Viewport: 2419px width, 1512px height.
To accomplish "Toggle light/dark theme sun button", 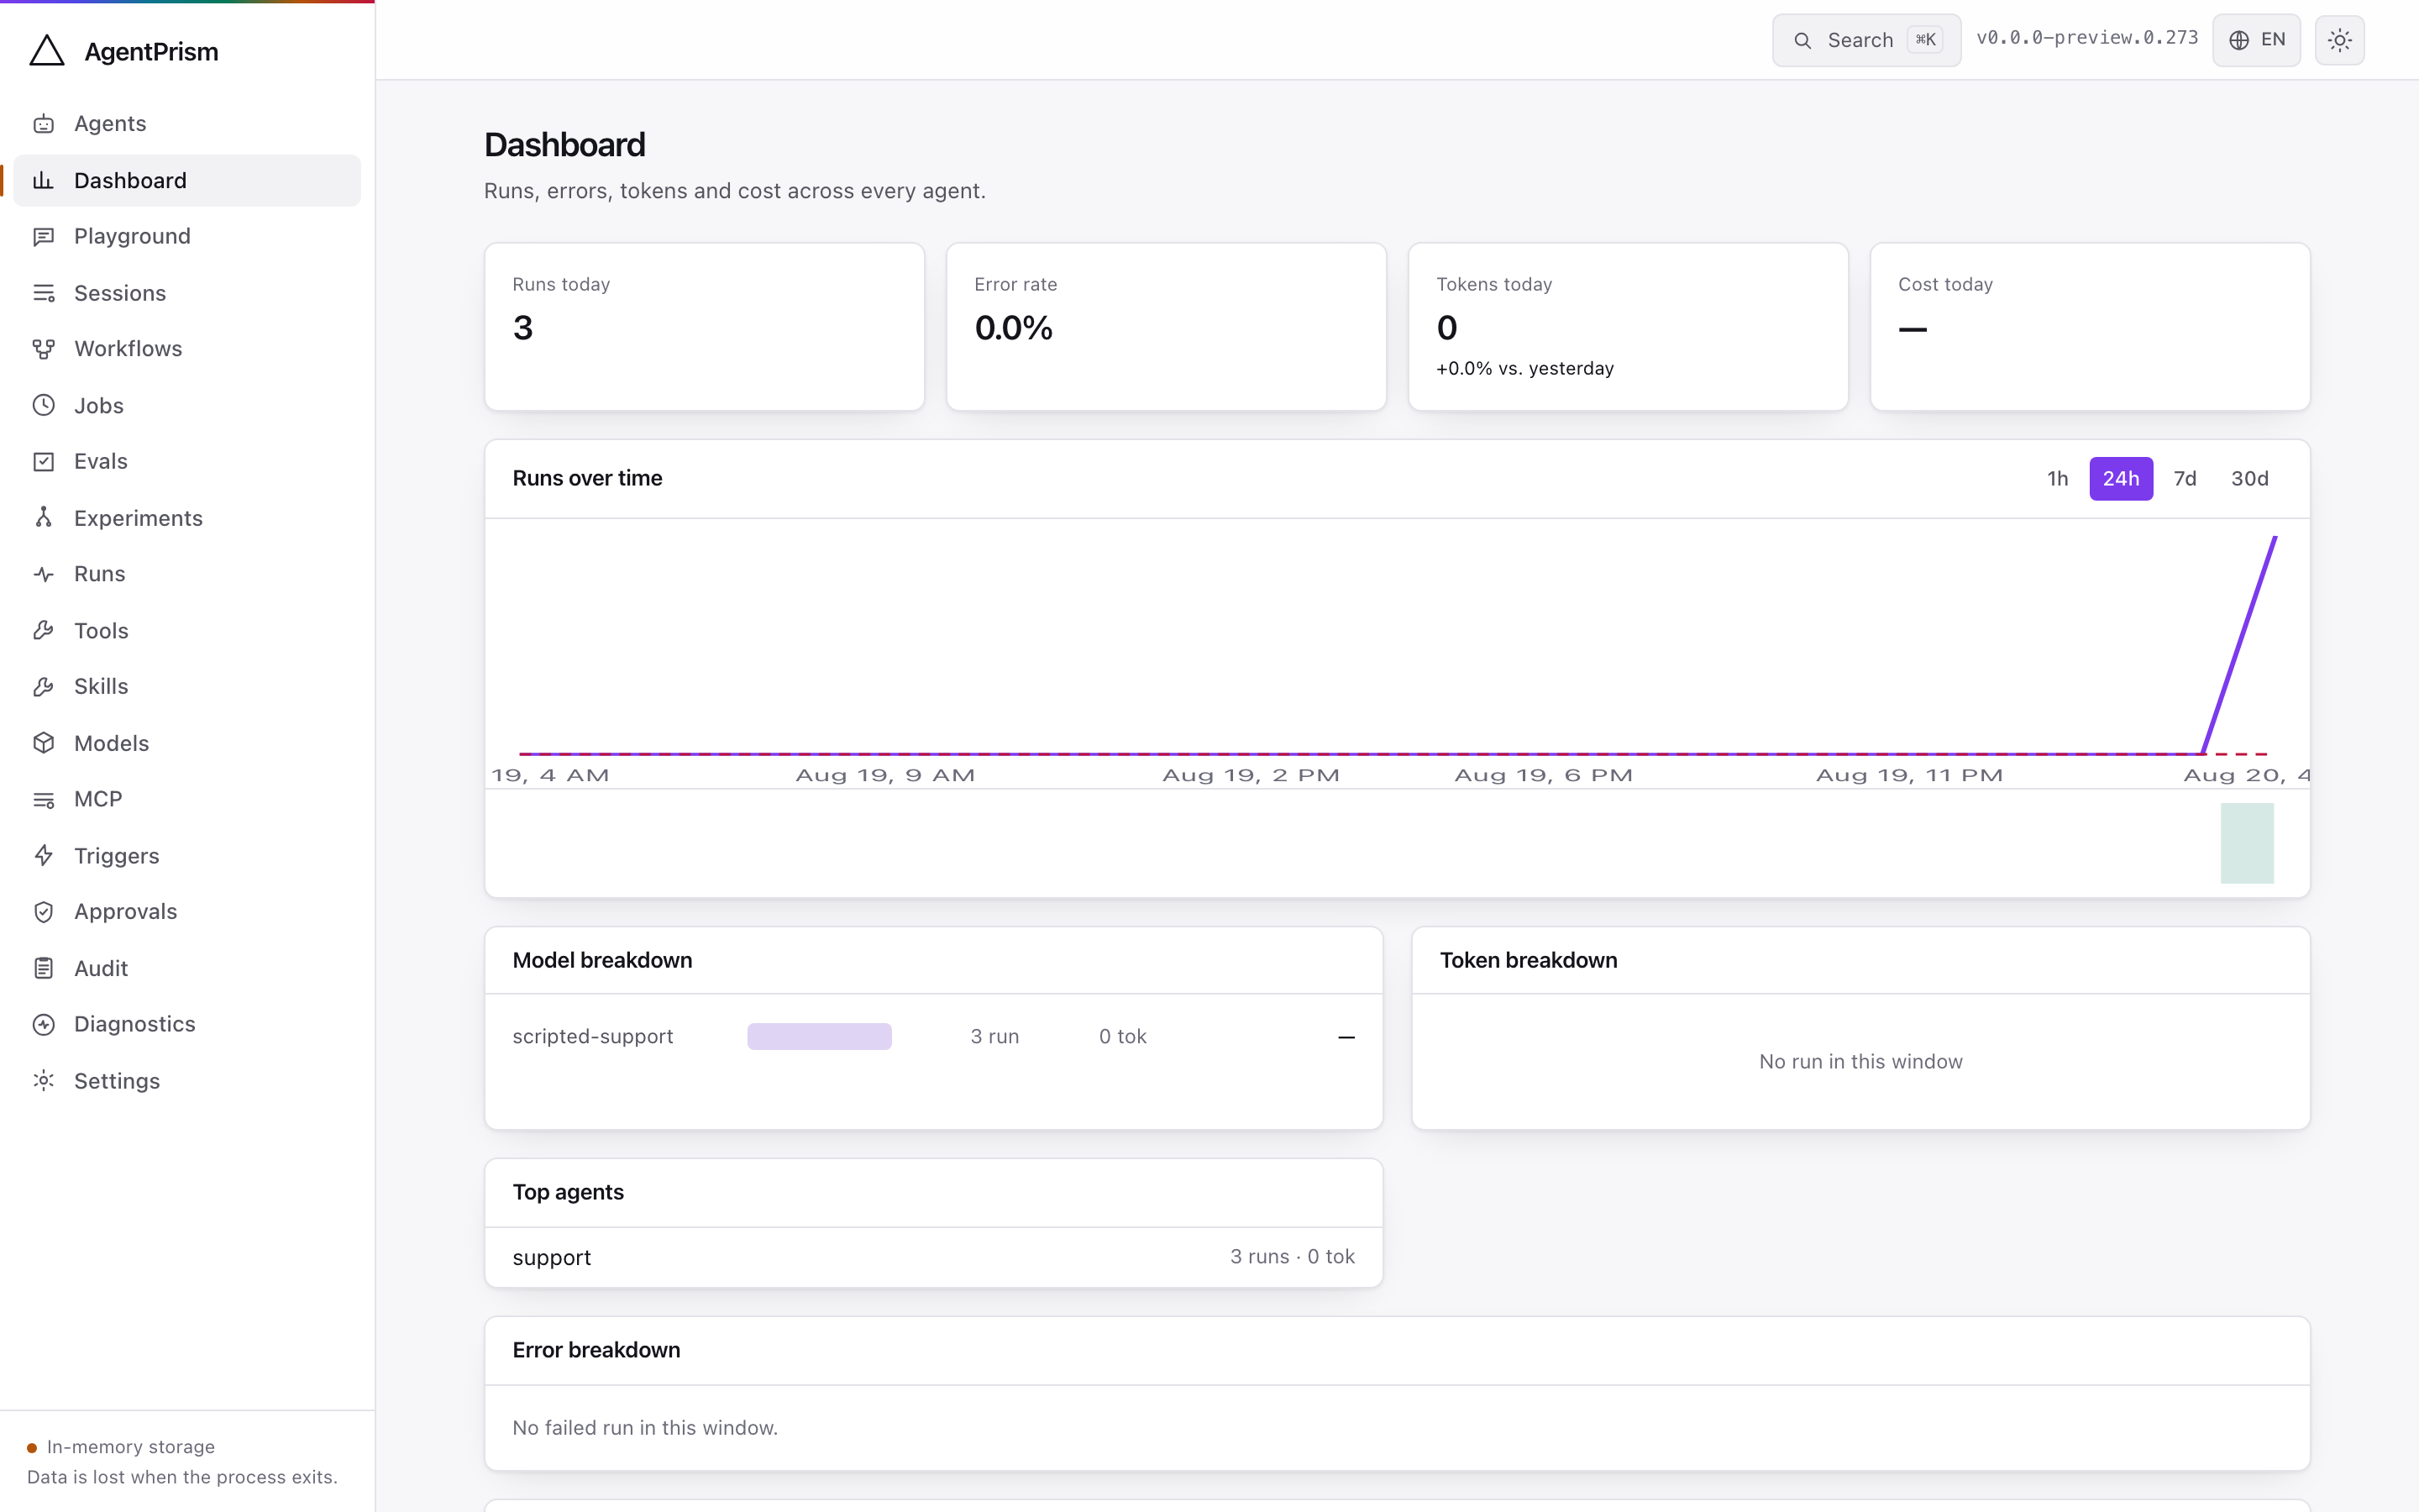I will [2339, 40].
